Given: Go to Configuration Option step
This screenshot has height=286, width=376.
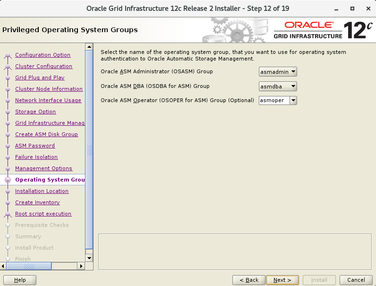Looking at the screenshot, I should coord(43,55).
